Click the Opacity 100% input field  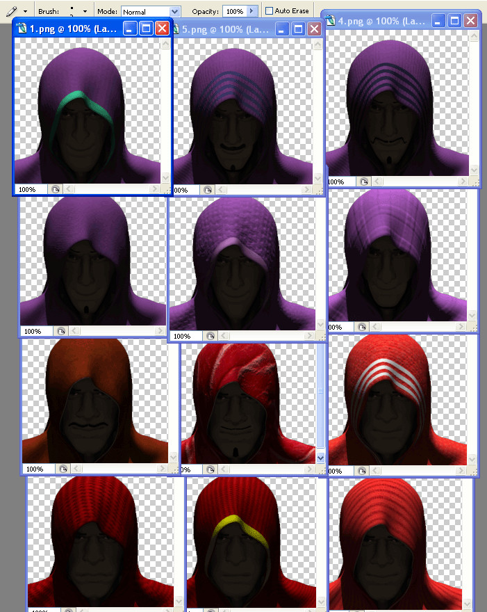[235, 11]
